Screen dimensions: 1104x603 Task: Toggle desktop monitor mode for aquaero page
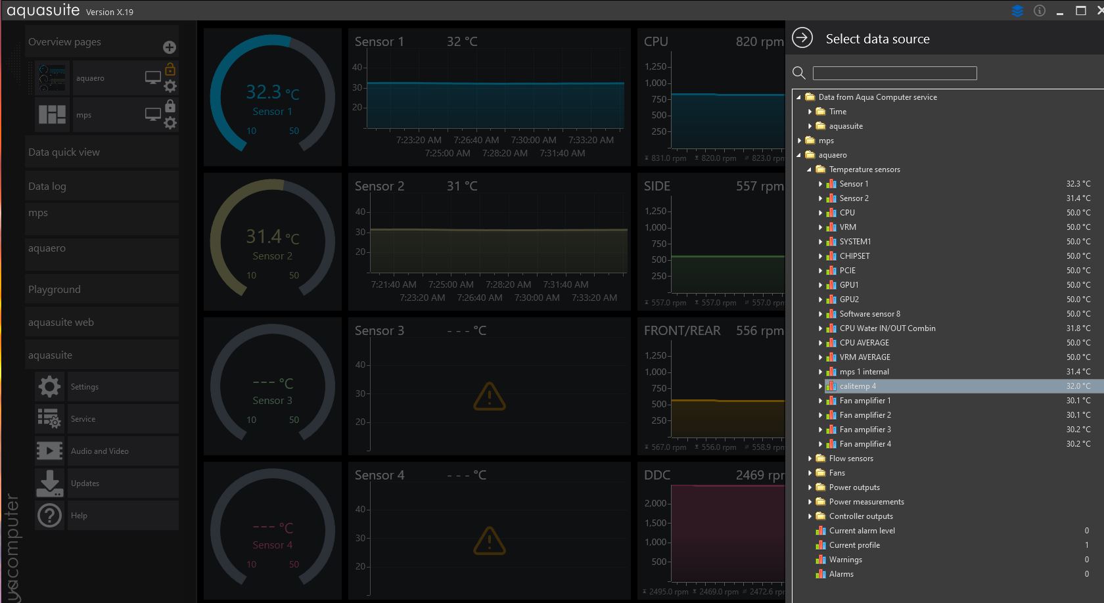click(152, 78)
